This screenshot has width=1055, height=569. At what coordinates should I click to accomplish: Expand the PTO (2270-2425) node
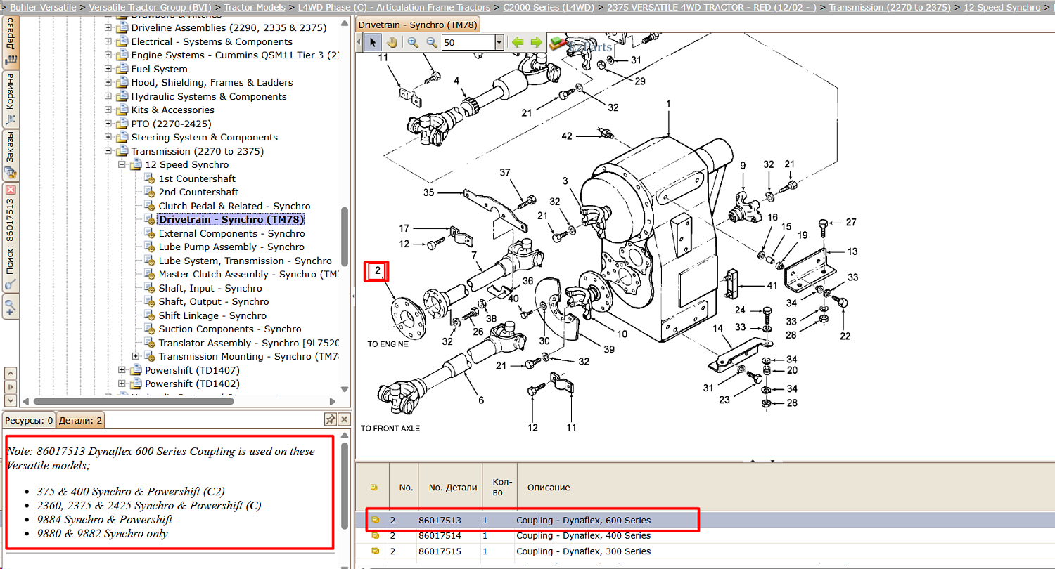click(108, 124)
